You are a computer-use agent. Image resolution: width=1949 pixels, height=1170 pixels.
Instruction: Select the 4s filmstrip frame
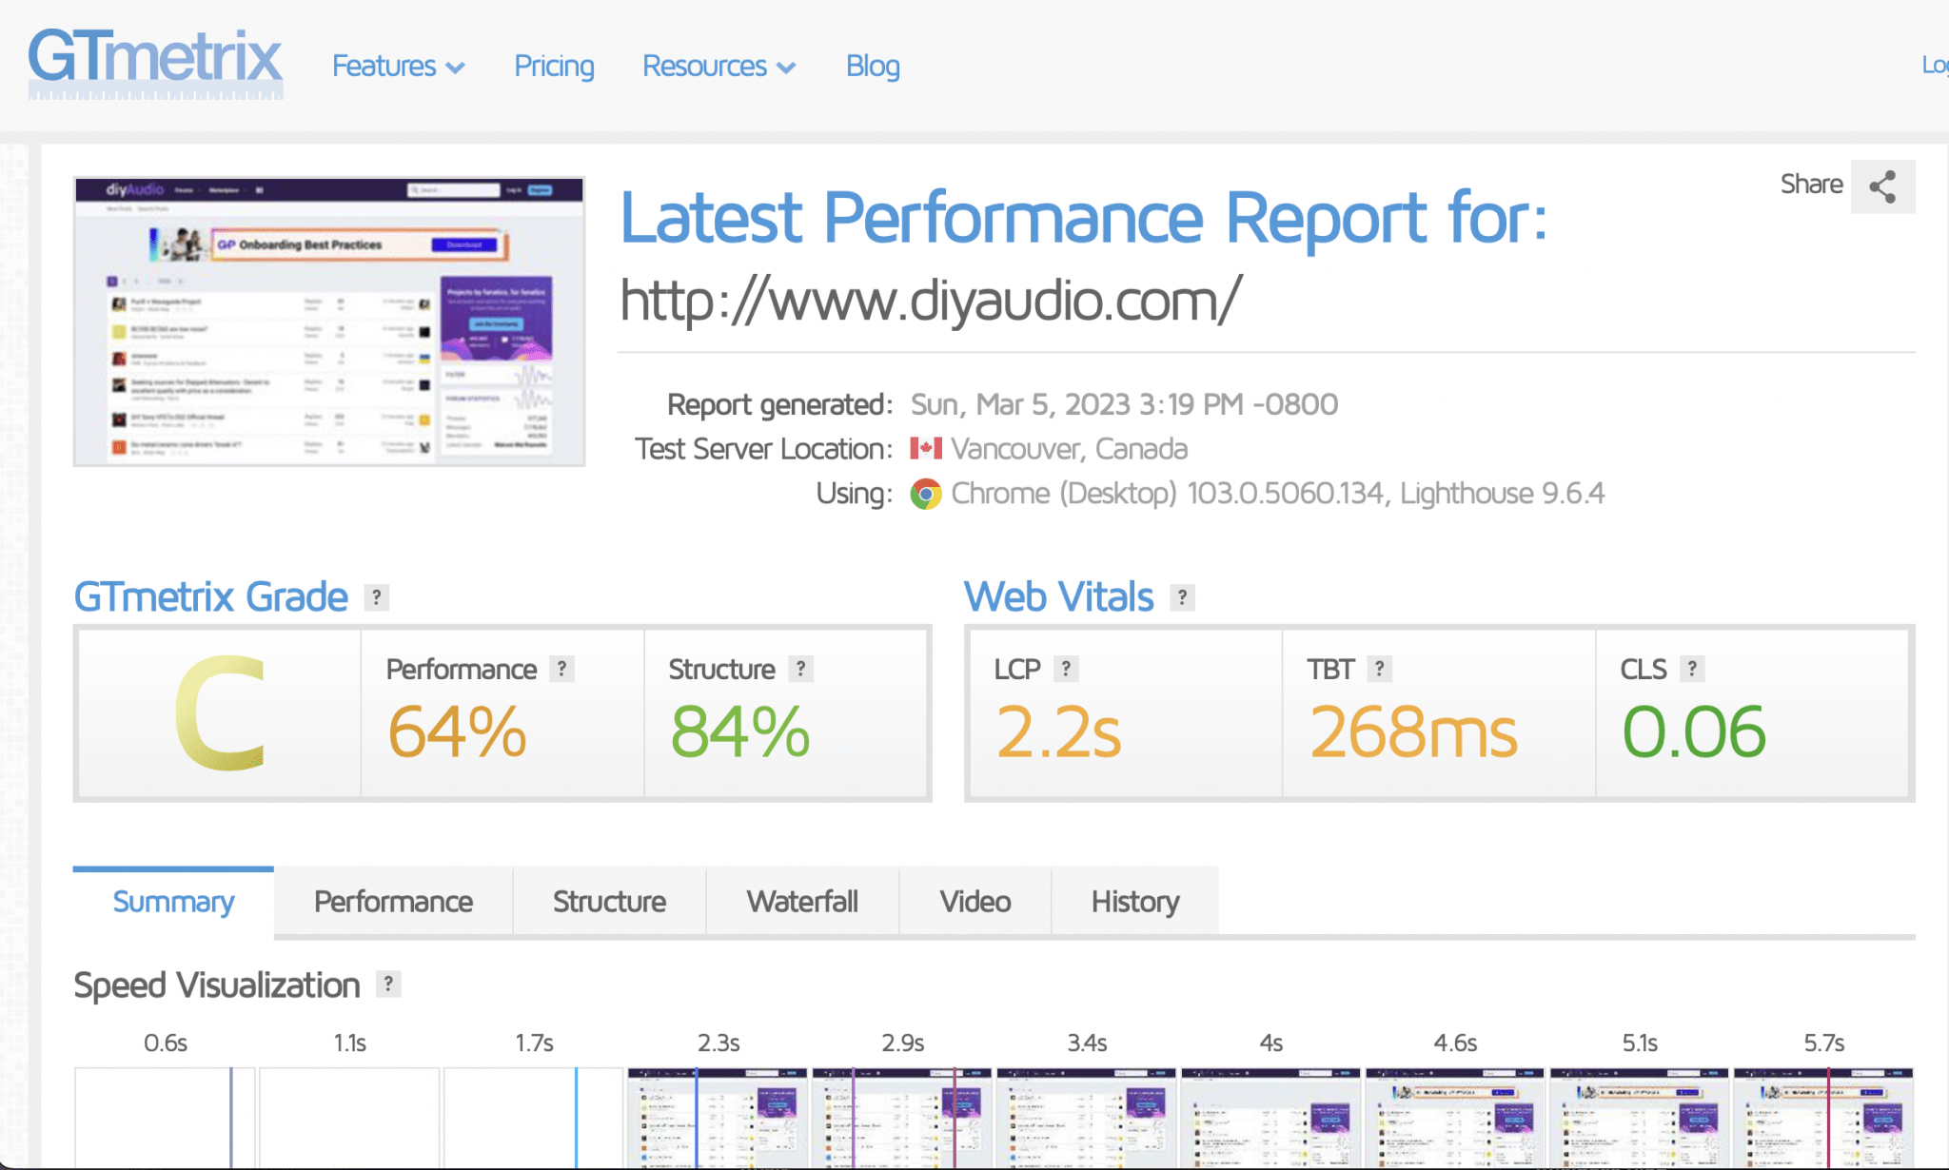1271,1118
